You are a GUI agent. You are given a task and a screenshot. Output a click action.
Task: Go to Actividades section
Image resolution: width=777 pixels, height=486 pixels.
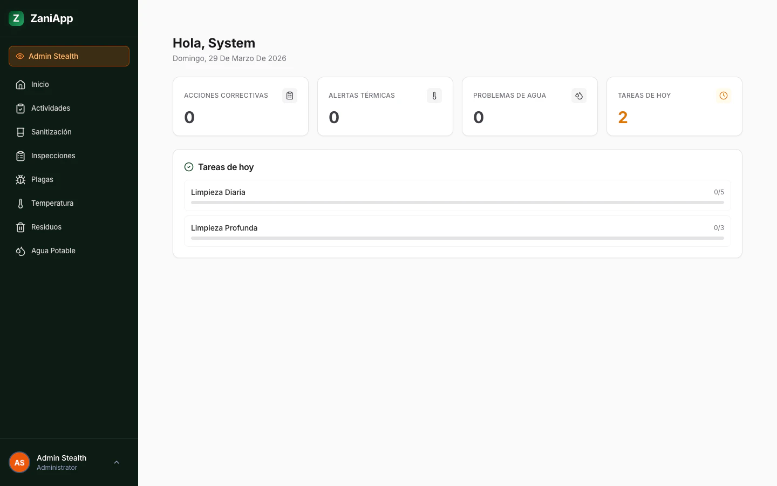(69, 108)
